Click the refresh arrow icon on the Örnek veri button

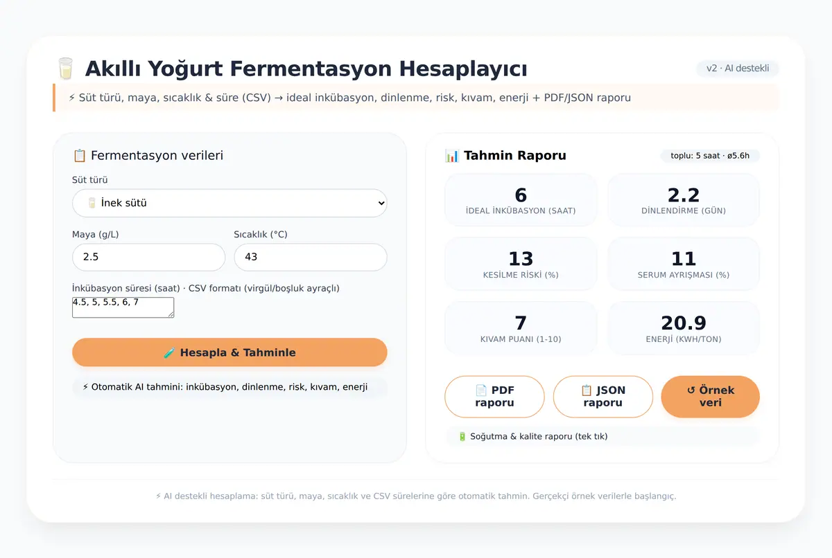click(x=691, y=390)
